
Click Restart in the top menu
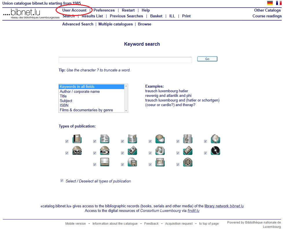coord(128,10)
